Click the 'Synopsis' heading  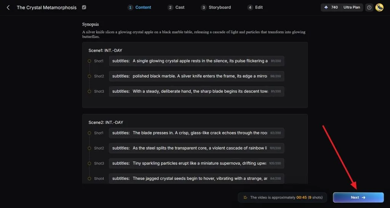tap(91, 24)
